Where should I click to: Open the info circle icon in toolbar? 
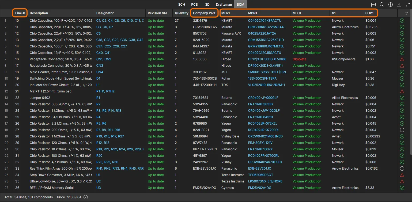(x=391, y=5)
